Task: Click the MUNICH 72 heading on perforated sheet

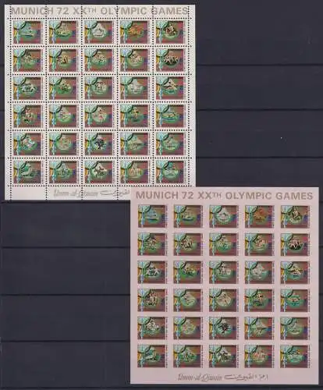Action: pyautogui.click(x=100, y=11)
